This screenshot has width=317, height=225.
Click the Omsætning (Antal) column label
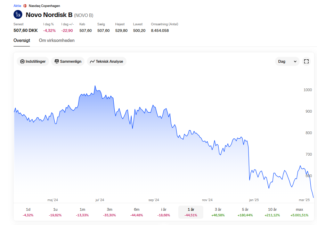tap(164, 24)
